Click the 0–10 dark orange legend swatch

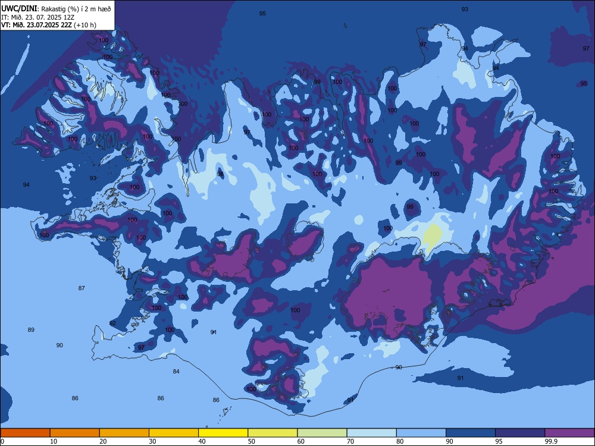[x=25, y=433]
